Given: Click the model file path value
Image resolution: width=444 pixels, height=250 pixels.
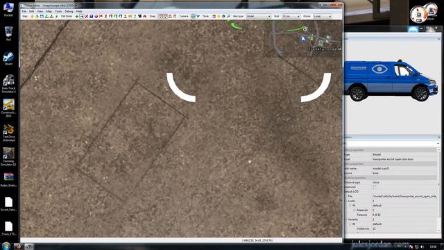Looking at the screenshot, I should (404, 196).
